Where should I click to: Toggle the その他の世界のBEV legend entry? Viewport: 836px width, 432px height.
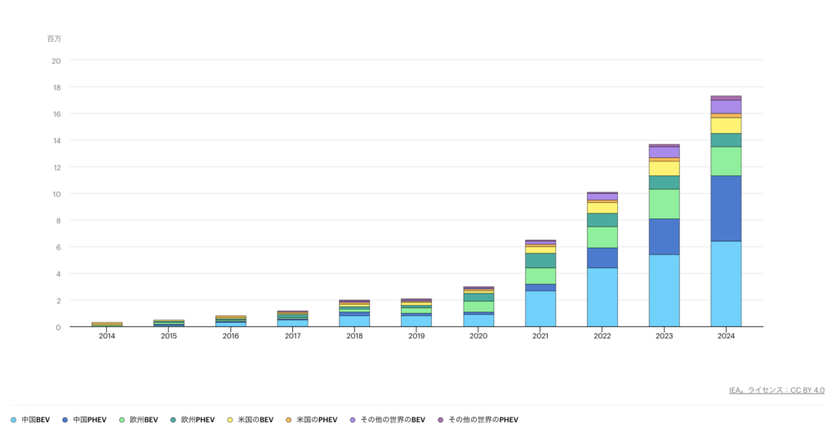(x=388, y=420)
